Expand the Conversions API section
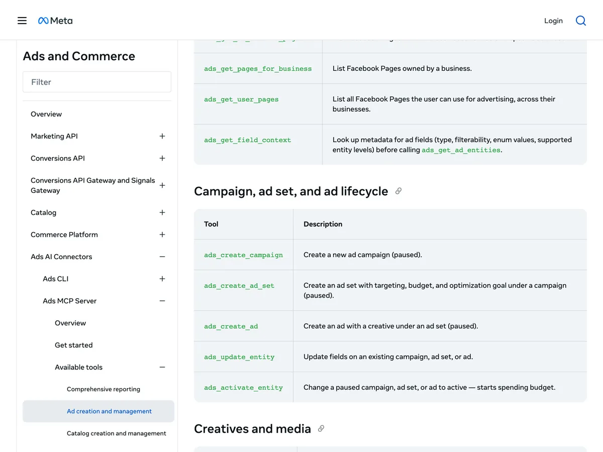This screenshot has width=603, height=452. [x=162, y=158]
